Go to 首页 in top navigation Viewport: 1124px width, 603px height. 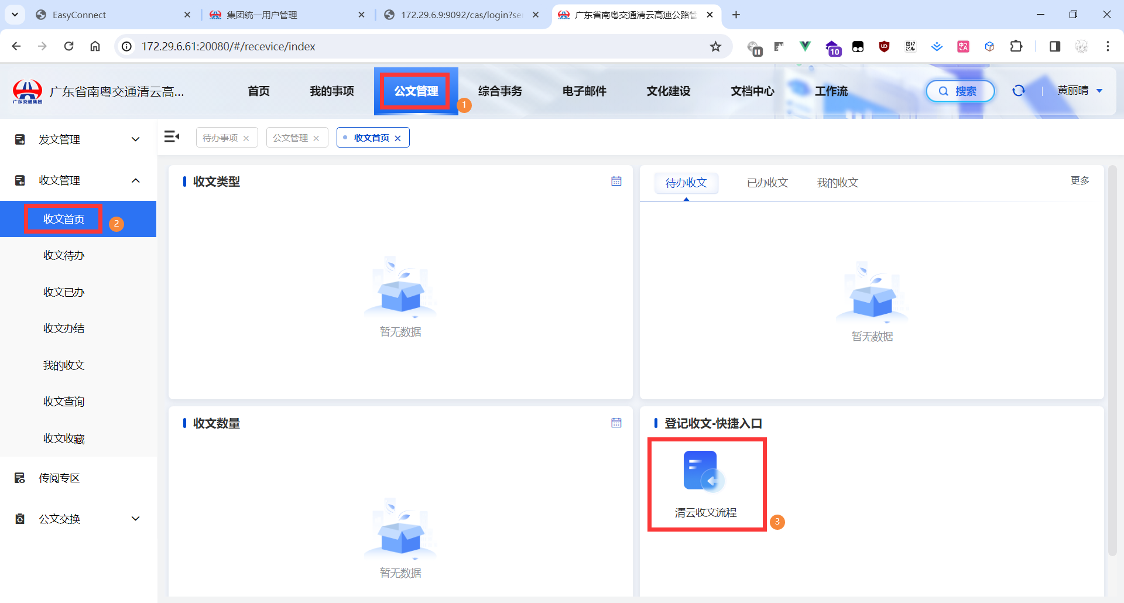[259, 91]
